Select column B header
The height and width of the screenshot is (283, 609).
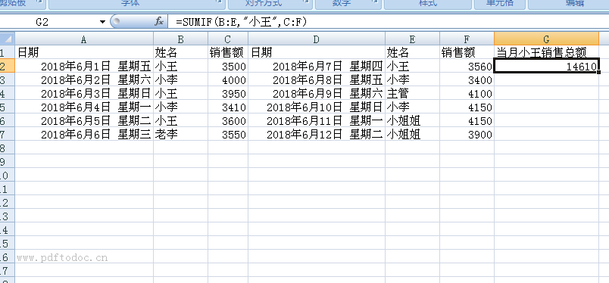[180, 39]
